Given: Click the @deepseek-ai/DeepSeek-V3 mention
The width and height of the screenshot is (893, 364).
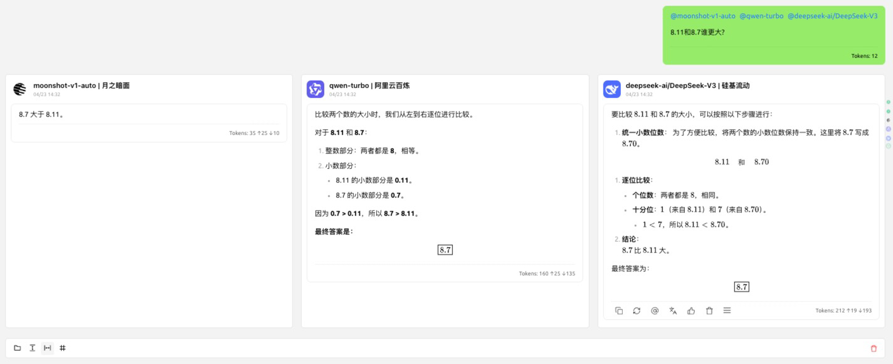Looking at the screenshot, I should [x=832, y=16].
